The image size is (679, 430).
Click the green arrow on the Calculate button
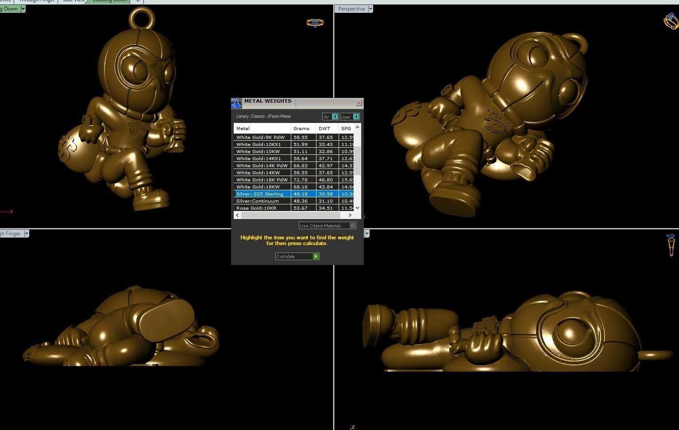click(x=316, y=257)
